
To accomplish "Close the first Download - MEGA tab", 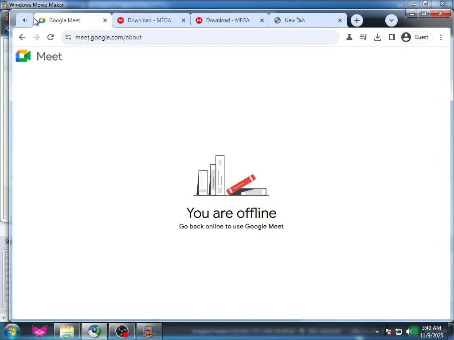I will 183,20.
